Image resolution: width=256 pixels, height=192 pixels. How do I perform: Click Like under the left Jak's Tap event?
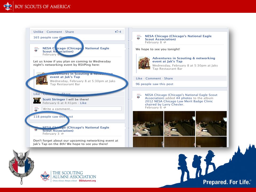point(37,94)
